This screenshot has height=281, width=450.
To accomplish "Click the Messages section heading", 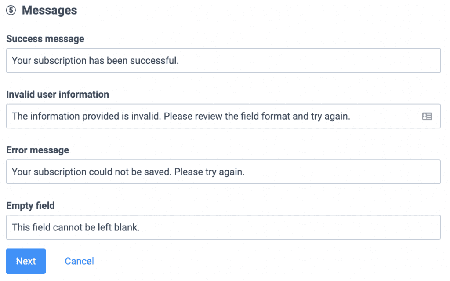I will 49,11.
